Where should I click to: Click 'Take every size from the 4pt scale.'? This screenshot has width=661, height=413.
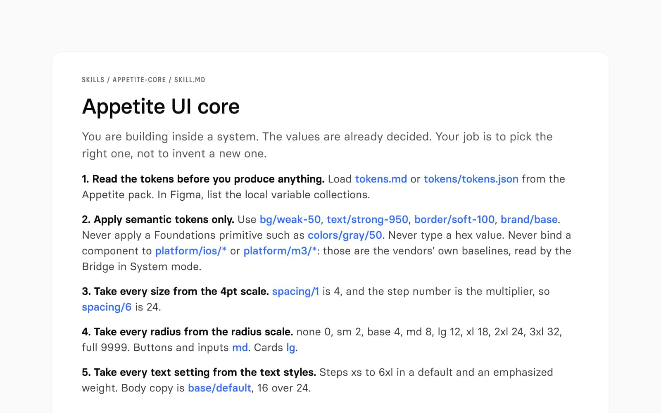[x=181, y=291]
